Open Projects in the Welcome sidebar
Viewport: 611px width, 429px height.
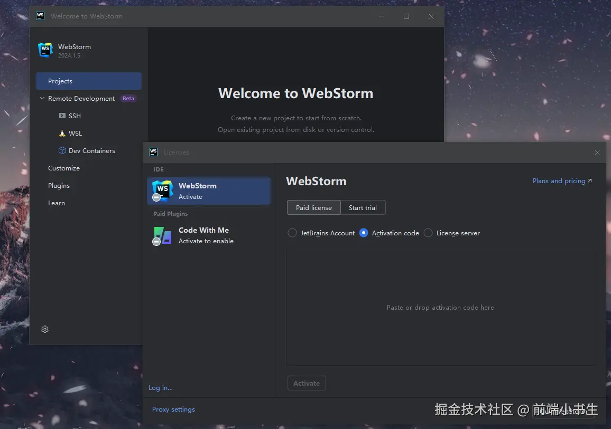click(88, 81)
